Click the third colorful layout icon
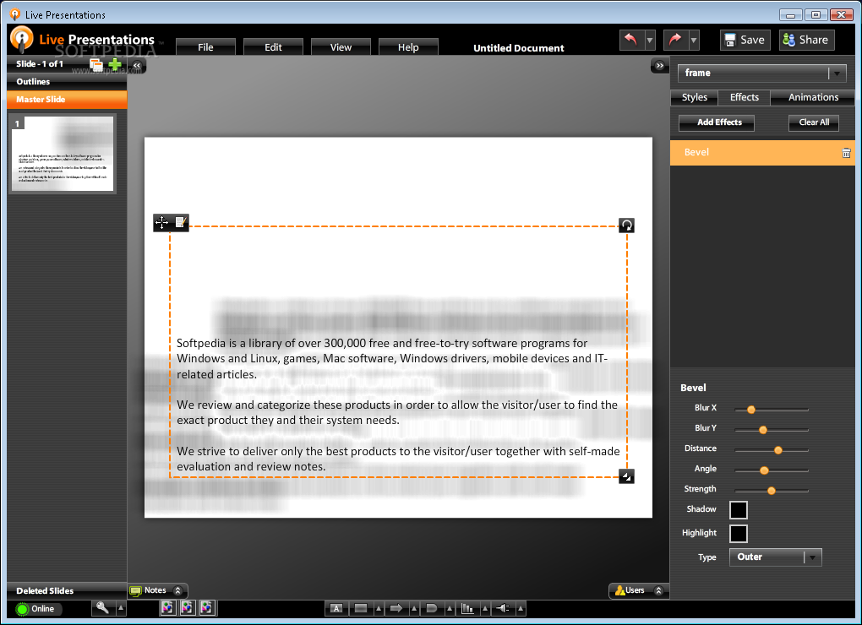Screen dimensions: 862x625 pos(207,608)
